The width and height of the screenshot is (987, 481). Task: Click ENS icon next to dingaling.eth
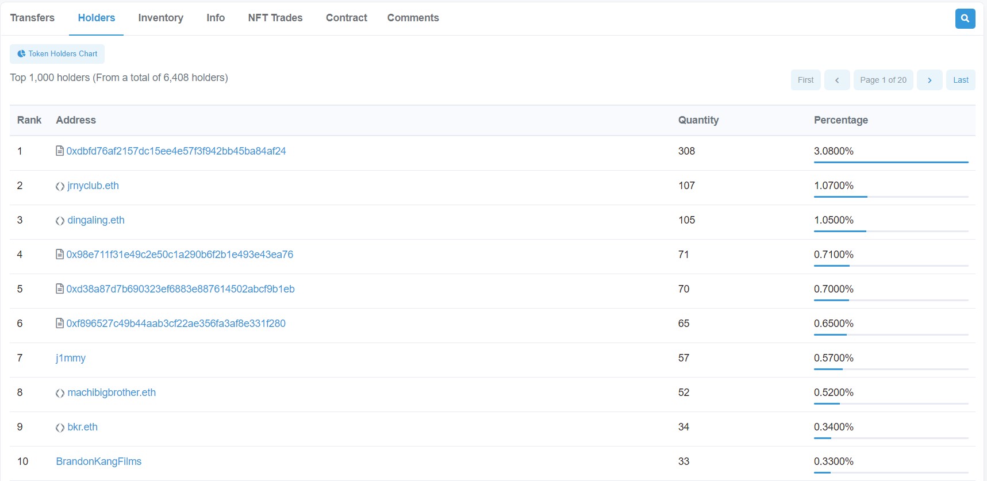point(60,221)
